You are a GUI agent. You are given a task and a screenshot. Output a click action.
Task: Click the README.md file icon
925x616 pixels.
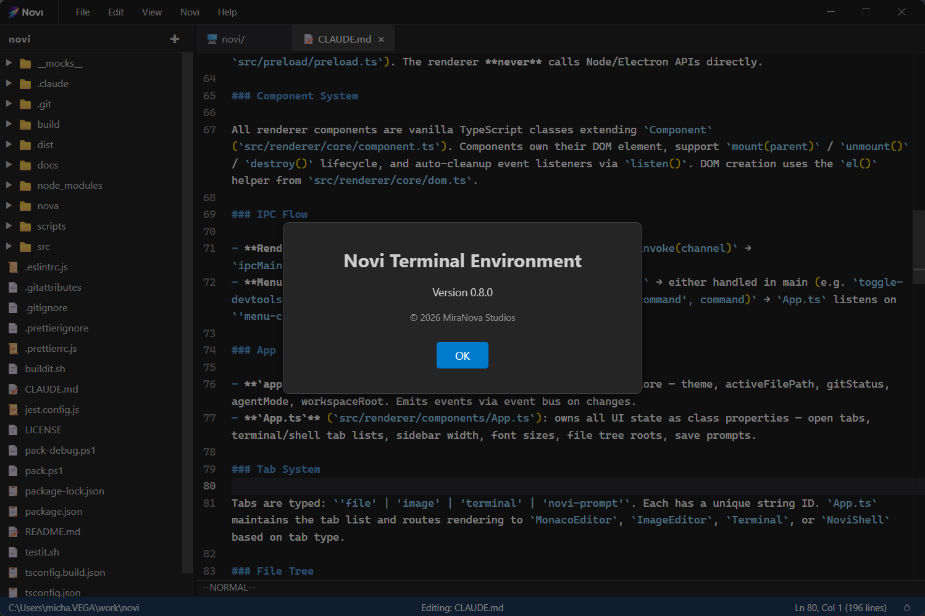13,532
